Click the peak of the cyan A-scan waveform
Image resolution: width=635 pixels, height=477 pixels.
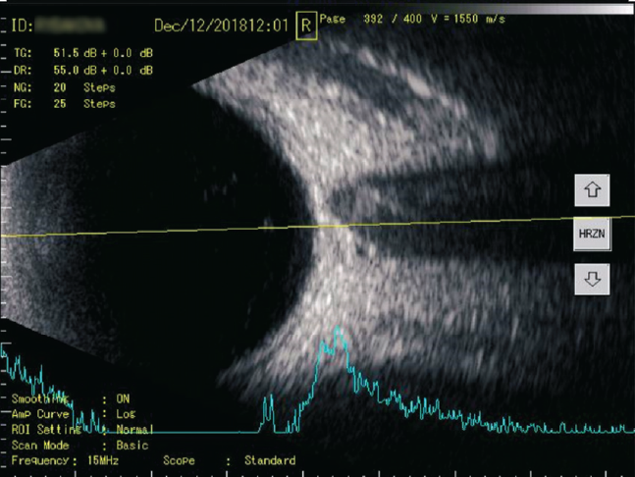click(x=337, y=330)
